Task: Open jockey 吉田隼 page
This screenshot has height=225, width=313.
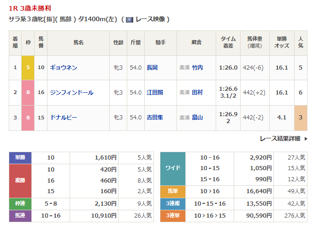Action: tap(155, 118)
